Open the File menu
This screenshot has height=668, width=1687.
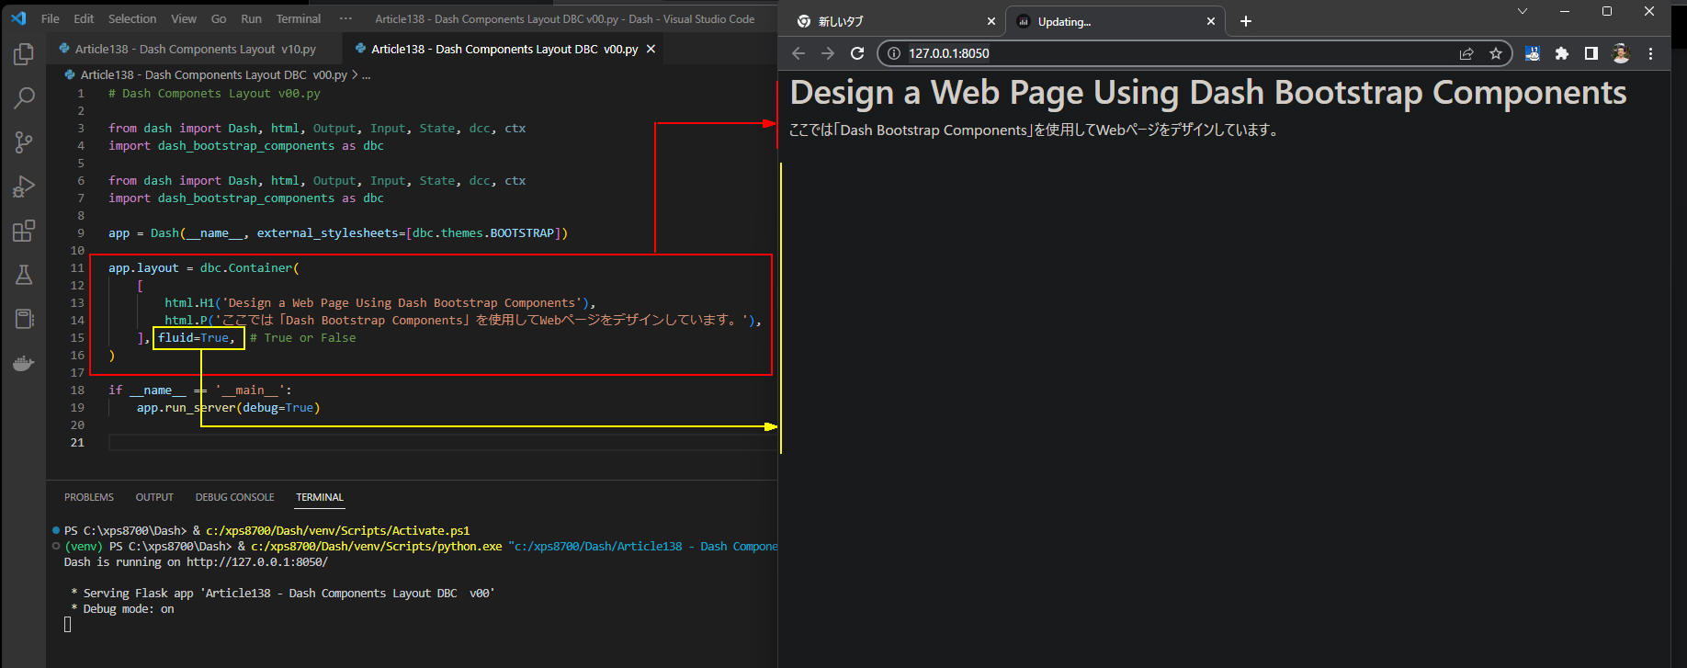pyautogui.click(x=51, y=18)
